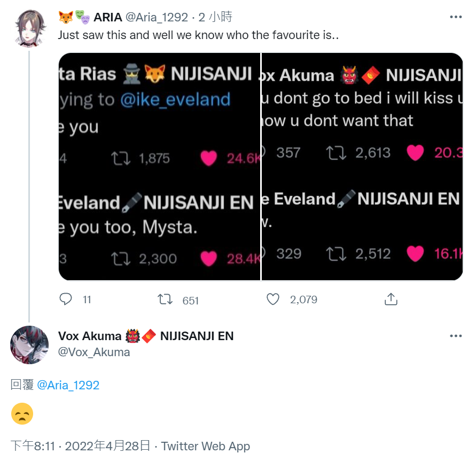Click the @Aria_1292 handle in tweet header

point(157,17)
